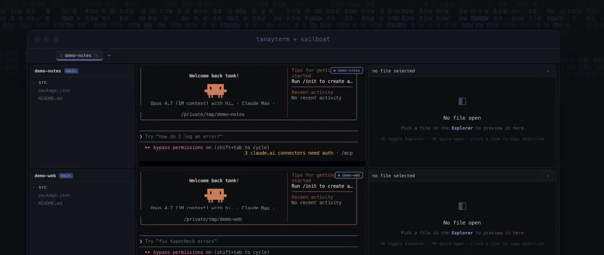Switch to the demo-notes tab
This screenshot has width=604, height=255.
pyautogui.click(x=79, y=55)
